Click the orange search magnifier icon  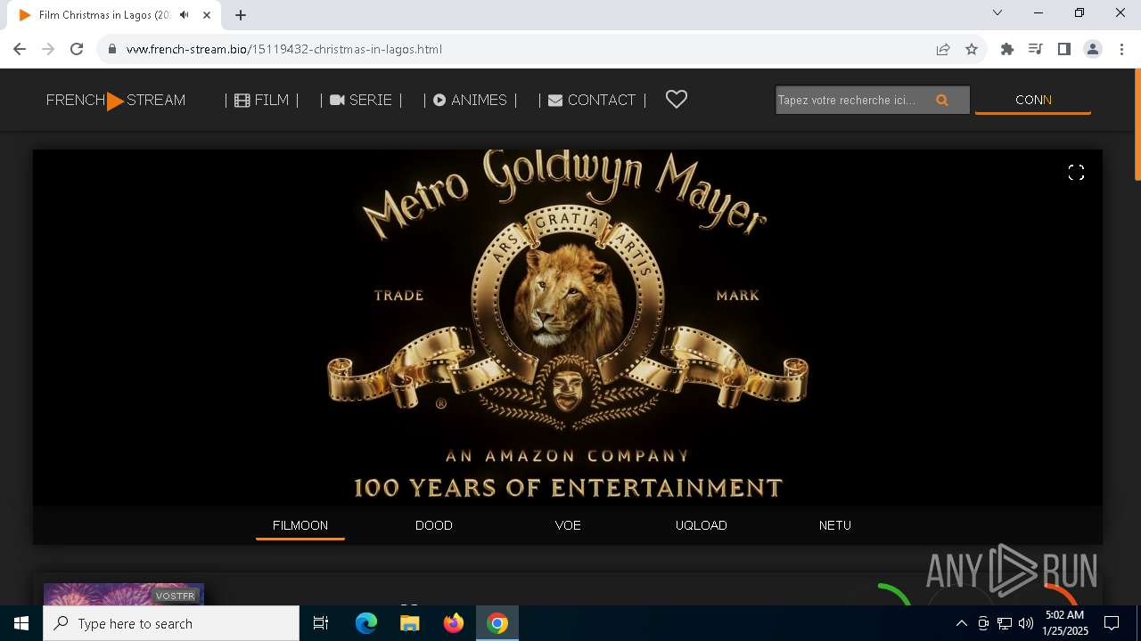[942, 101]
